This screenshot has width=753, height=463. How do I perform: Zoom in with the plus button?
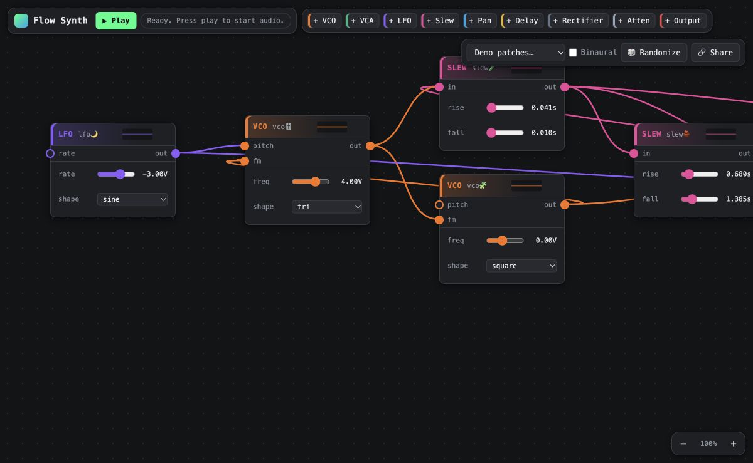coord(733,444)
